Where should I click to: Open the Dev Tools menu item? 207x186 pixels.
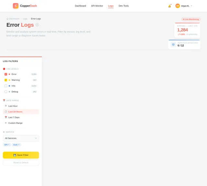pyautogui.click(x=124, y=6)
